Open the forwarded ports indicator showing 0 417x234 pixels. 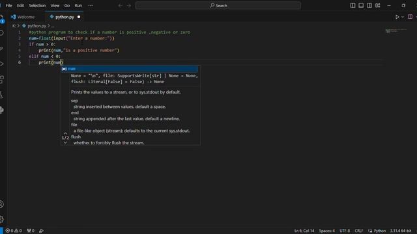tap(31, 231)
